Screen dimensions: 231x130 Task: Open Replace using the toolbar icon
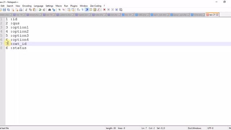click(54, 10)
